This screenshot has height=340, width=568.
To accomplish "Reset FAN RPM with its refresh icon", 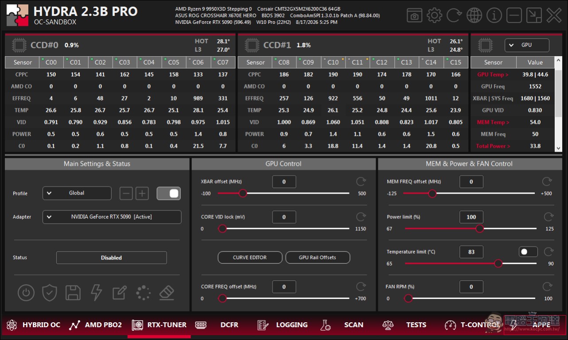I will click(549, 287).
